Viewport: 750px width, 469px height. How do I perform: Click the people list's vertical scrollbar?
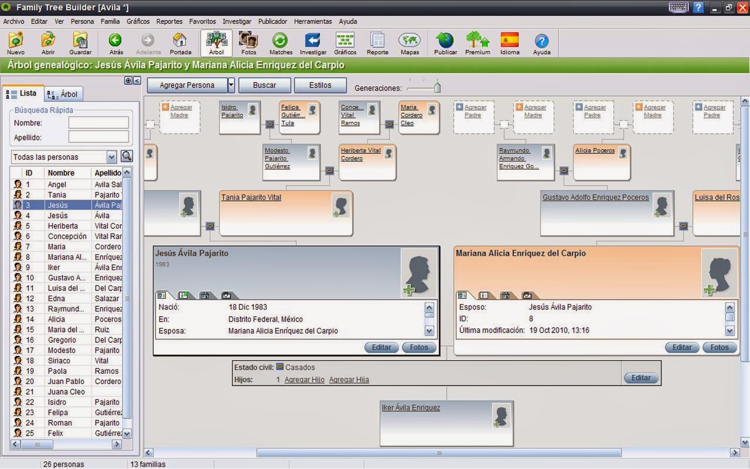127,299
